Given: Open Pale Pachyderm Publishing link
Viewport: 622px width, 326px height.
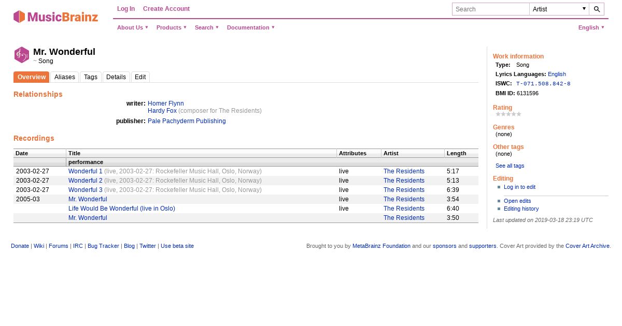Looking at the screenshot, I should 187,121.
